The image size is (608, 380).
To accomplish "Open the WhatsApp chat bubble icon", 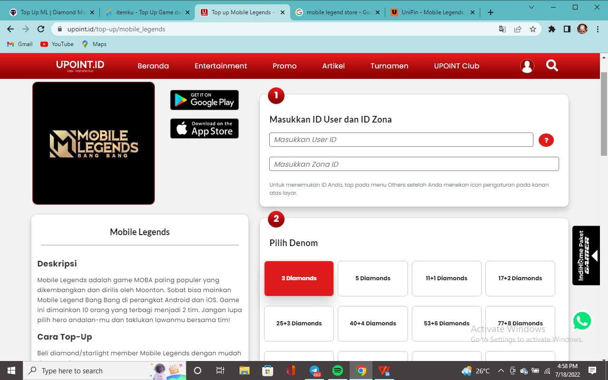I will pos(582,321).
